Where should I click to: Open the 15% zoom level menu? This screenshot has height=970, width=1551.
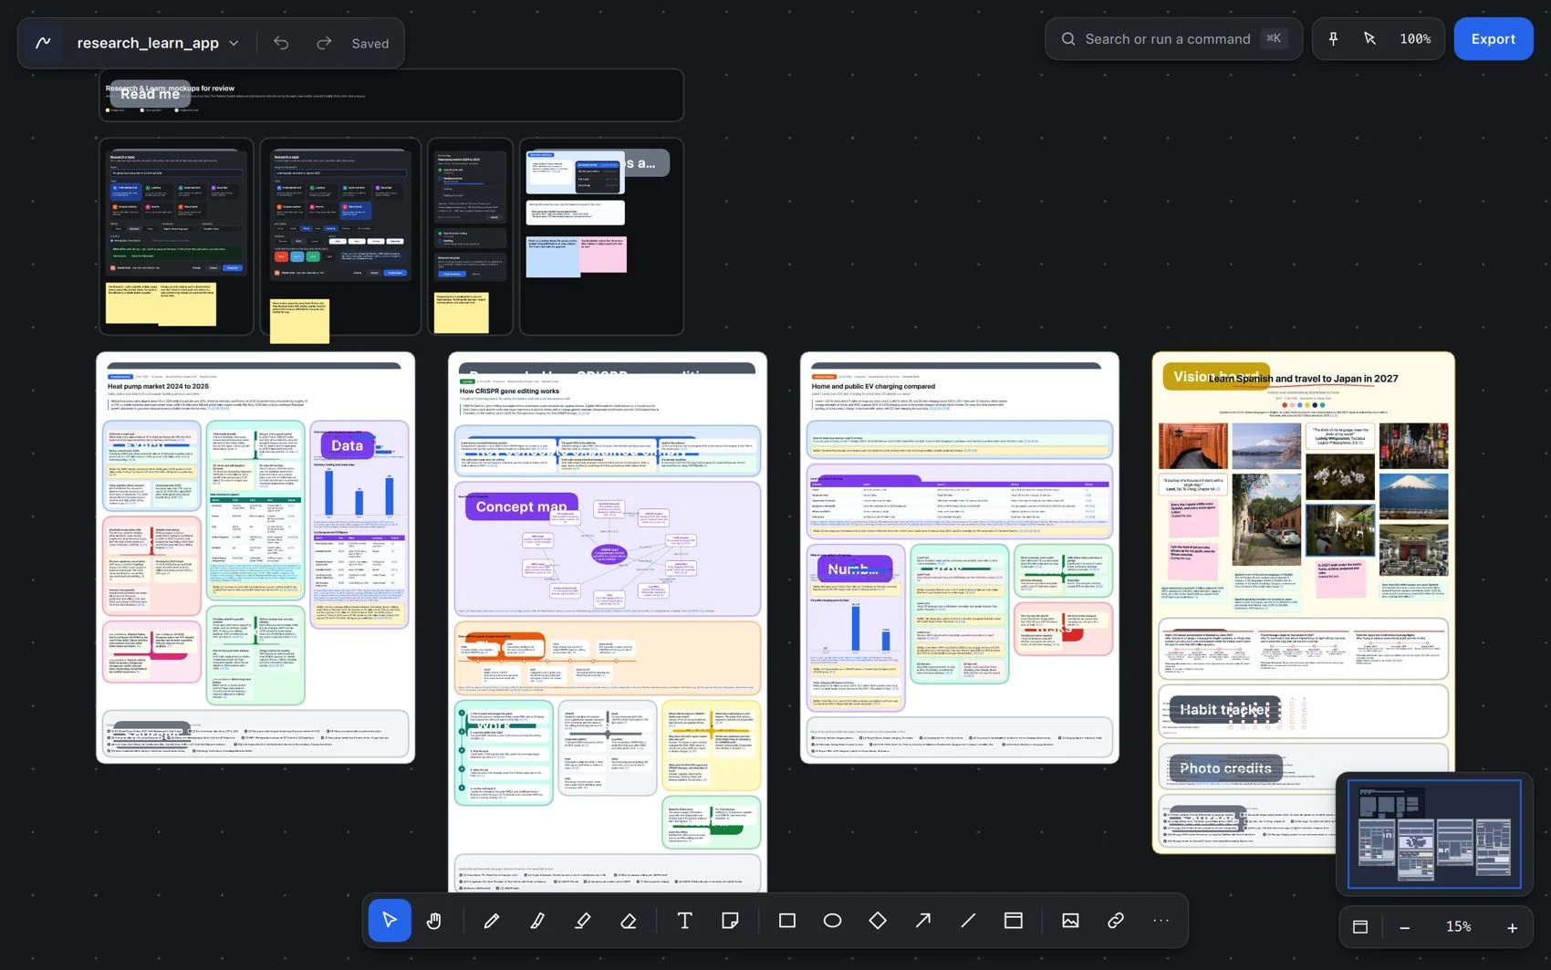[x=1458, y=926]
